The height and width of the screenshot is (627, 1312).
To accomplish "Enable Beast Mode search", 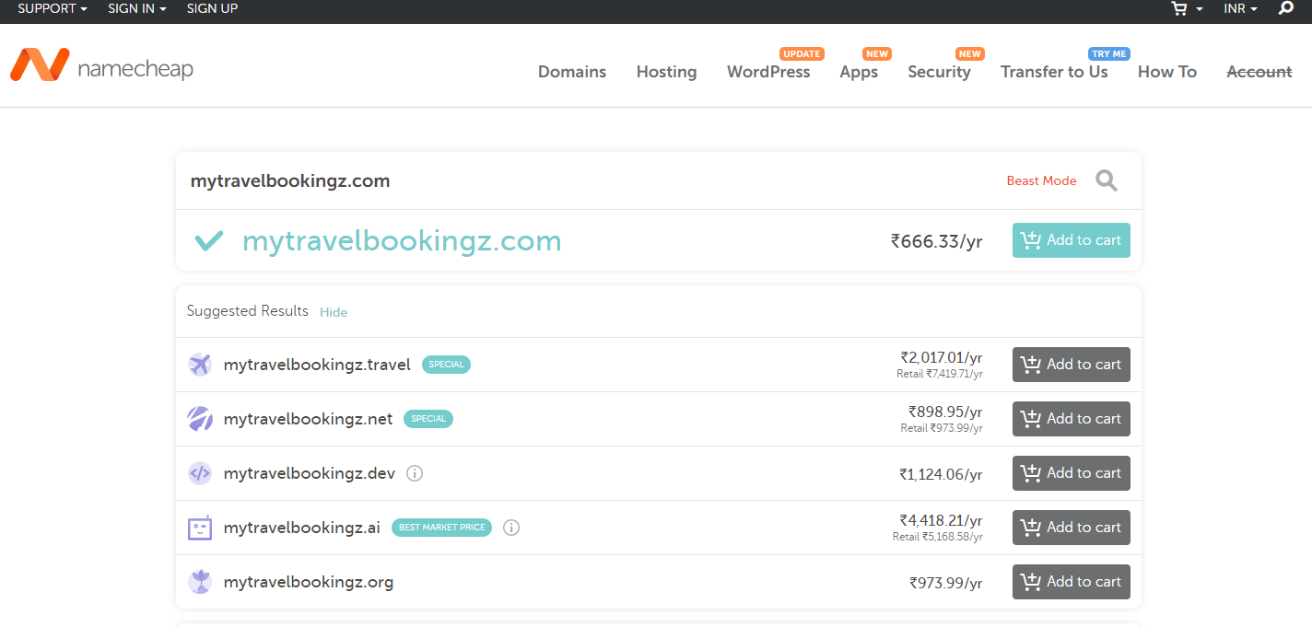I will tap(1041, 181).
